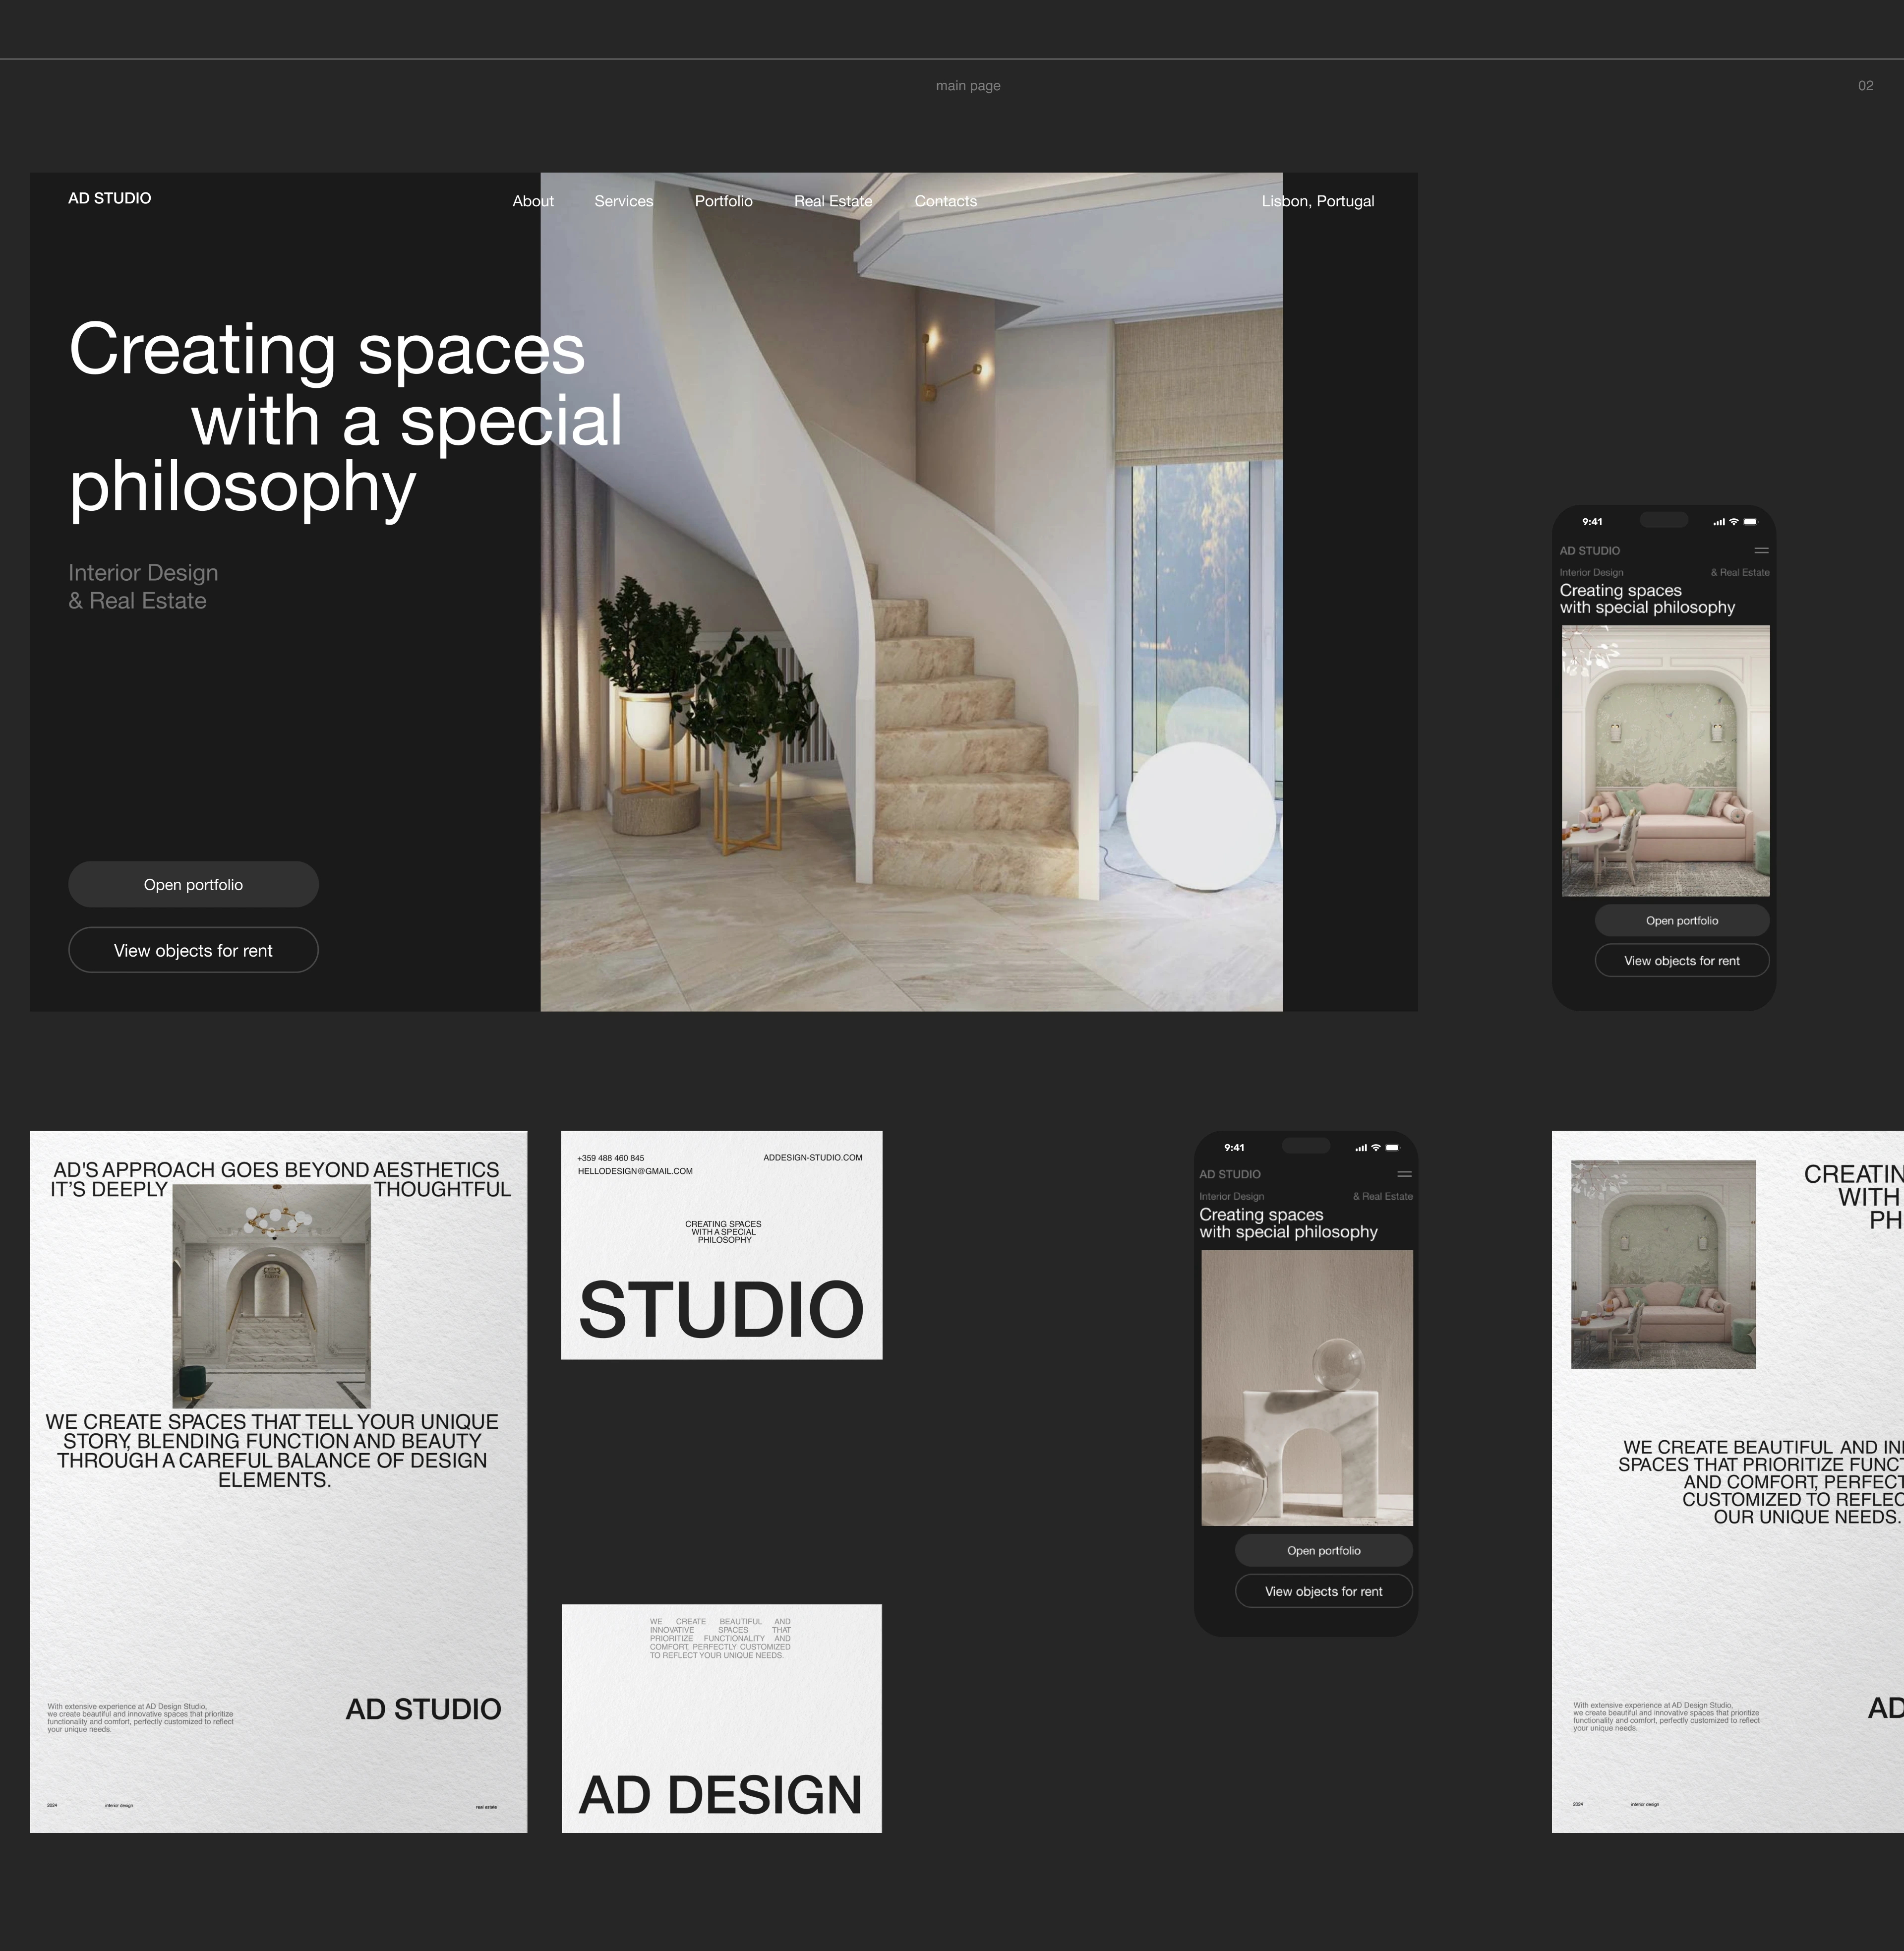Click the Lisbon, Portugal location text
The width and height of the screenshot is (1904, 1951).
coord(1317,201)
